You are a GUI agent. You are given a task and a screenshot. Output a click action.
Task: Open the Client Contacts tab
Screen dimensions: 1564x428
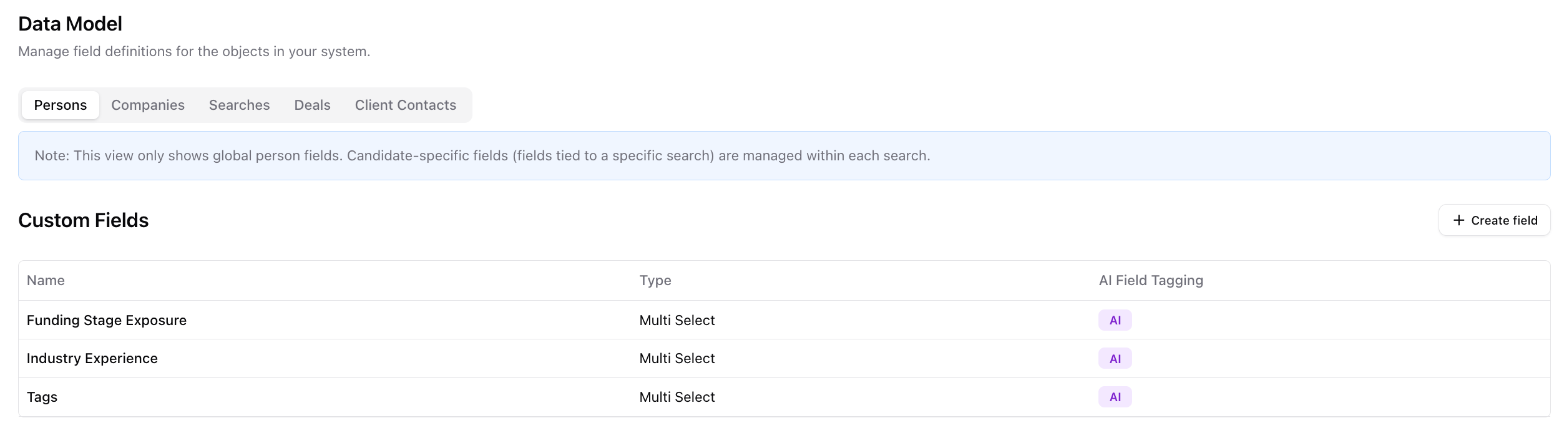(x=406, y=105)
